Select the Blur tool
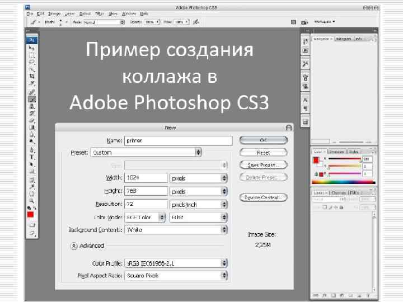 31,134
